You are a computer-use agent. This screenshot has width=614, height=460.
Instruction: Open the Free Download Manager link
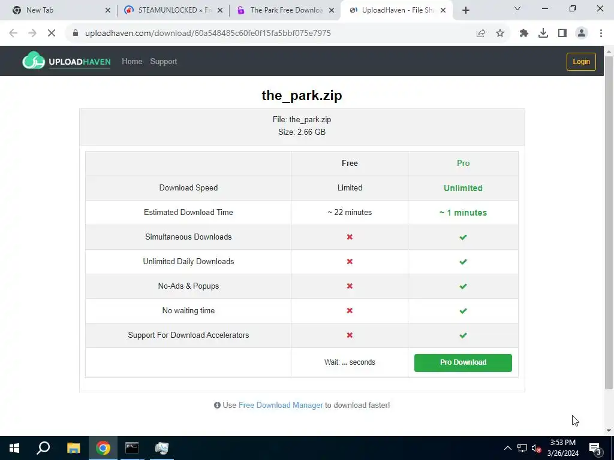281,405
